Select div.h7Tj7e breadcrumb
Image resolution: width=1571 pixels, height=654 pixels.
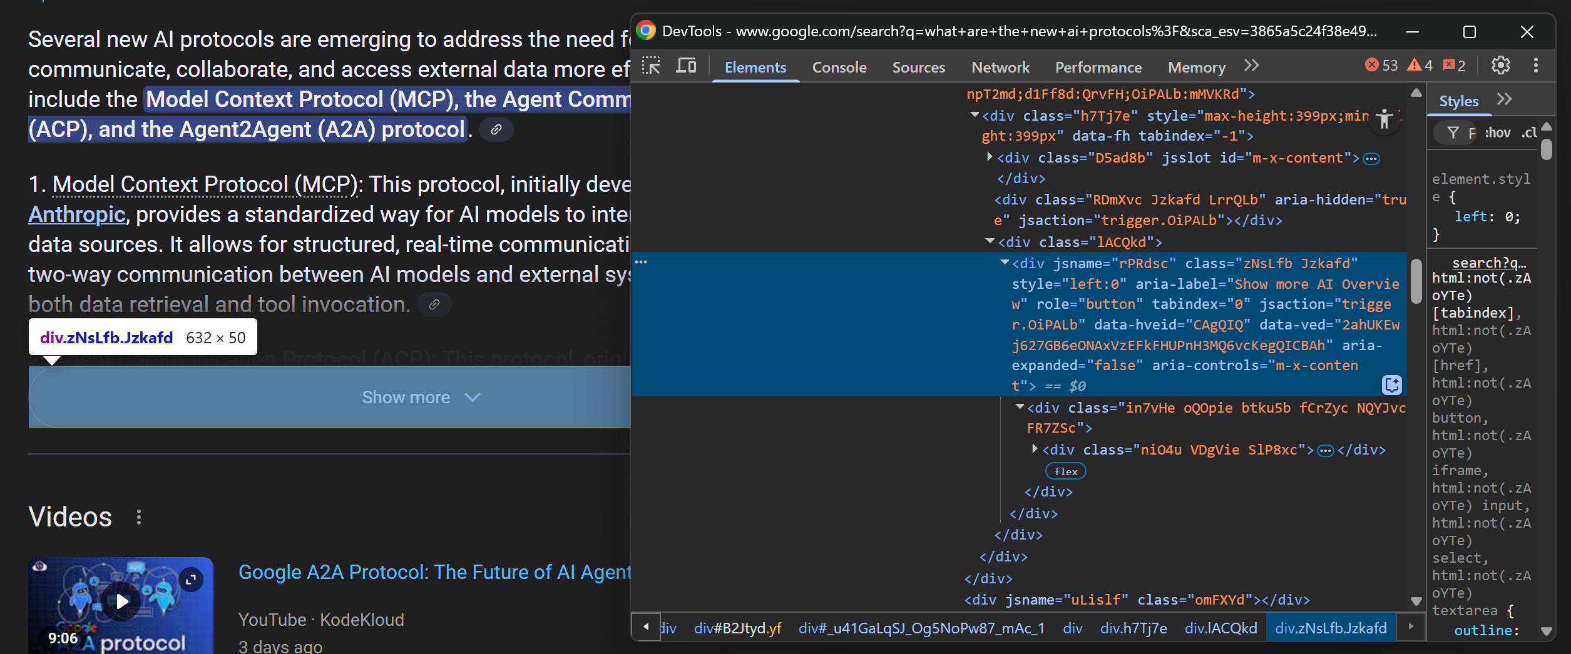click(1133, 628)
